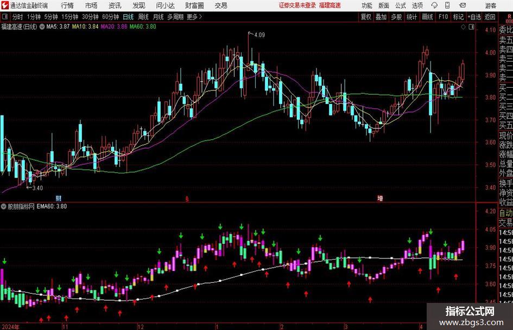
Task: Open the F10 company info button
Action: [444, 17]
